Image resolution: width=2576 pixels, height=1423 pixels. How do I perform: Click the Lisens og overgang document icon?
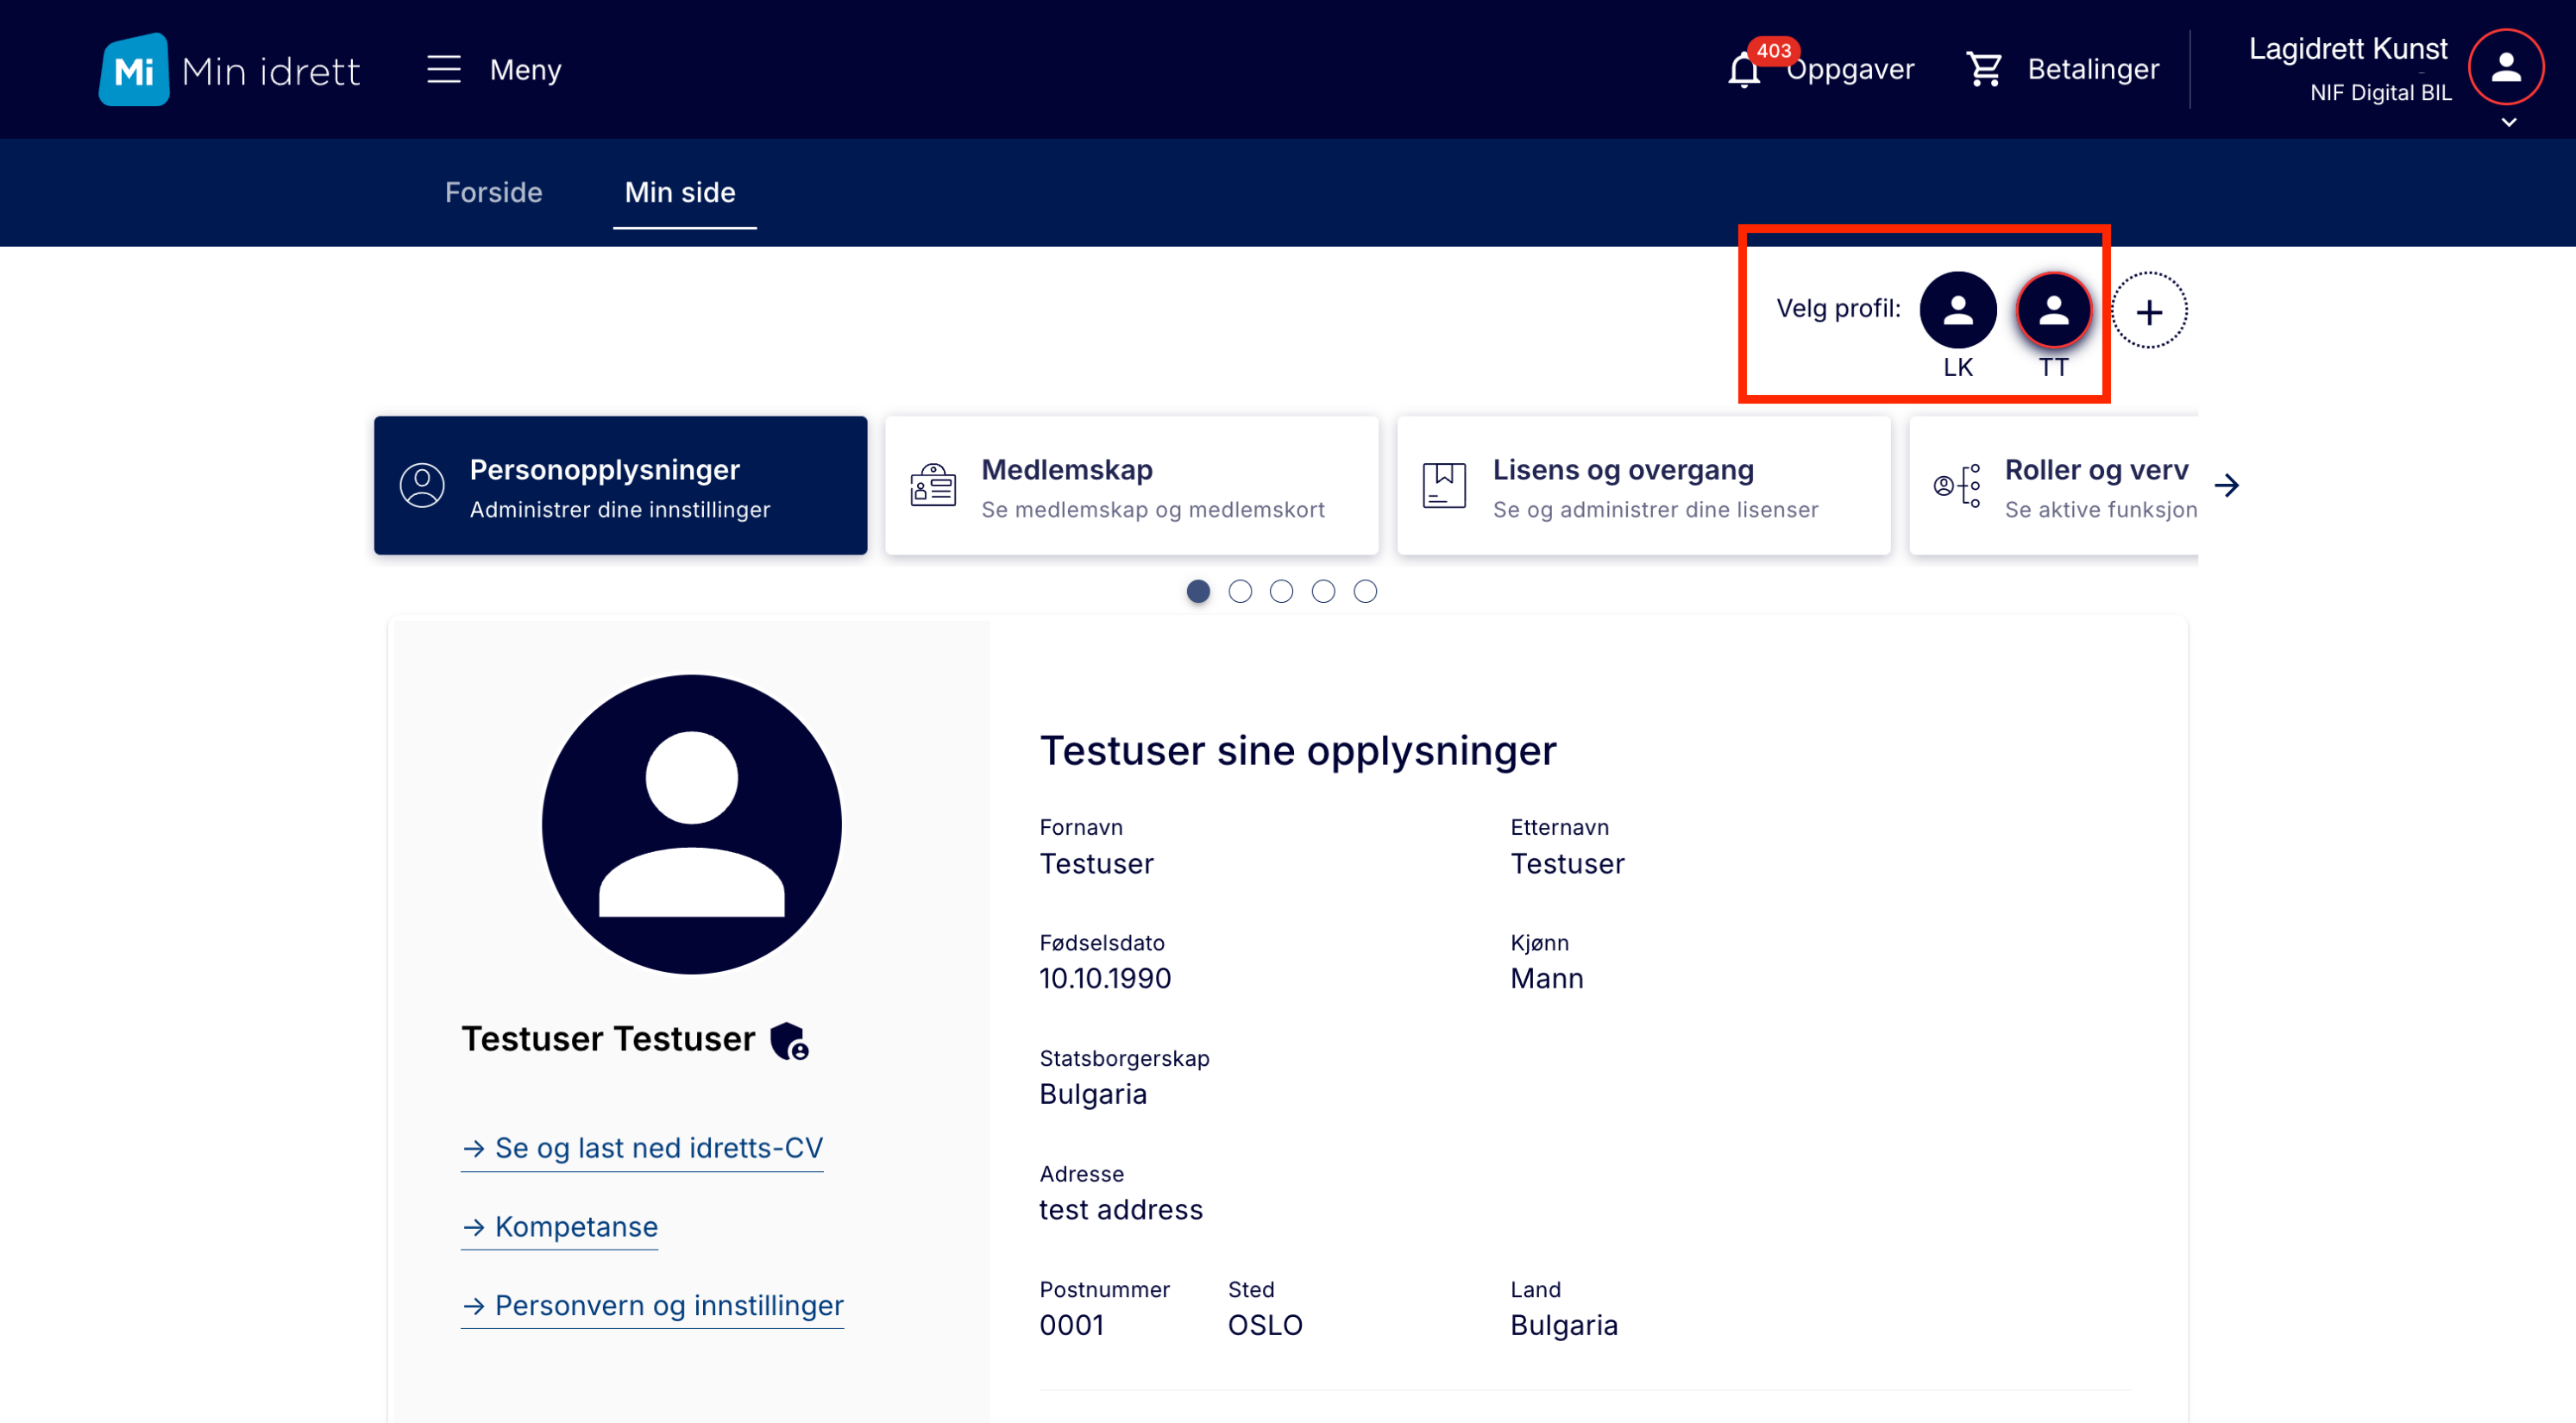[1443, 485]
